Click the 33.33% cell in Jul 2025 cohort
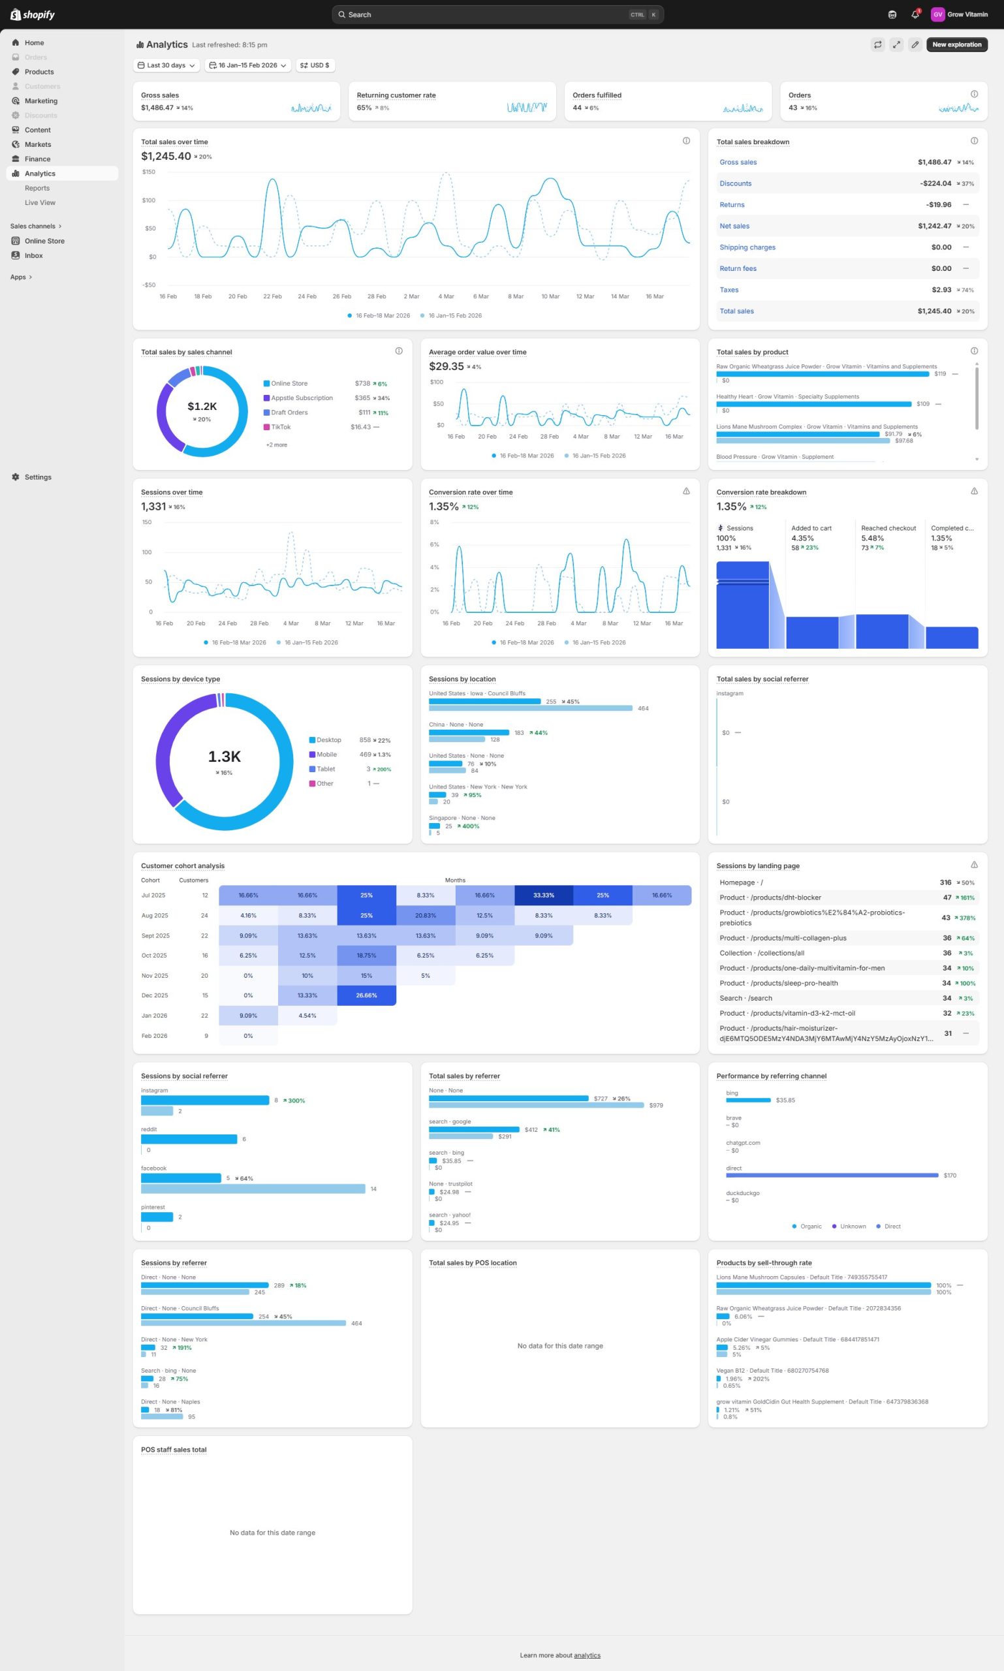This screenshot has height=1671, width=1004. [x=543, y=895]
